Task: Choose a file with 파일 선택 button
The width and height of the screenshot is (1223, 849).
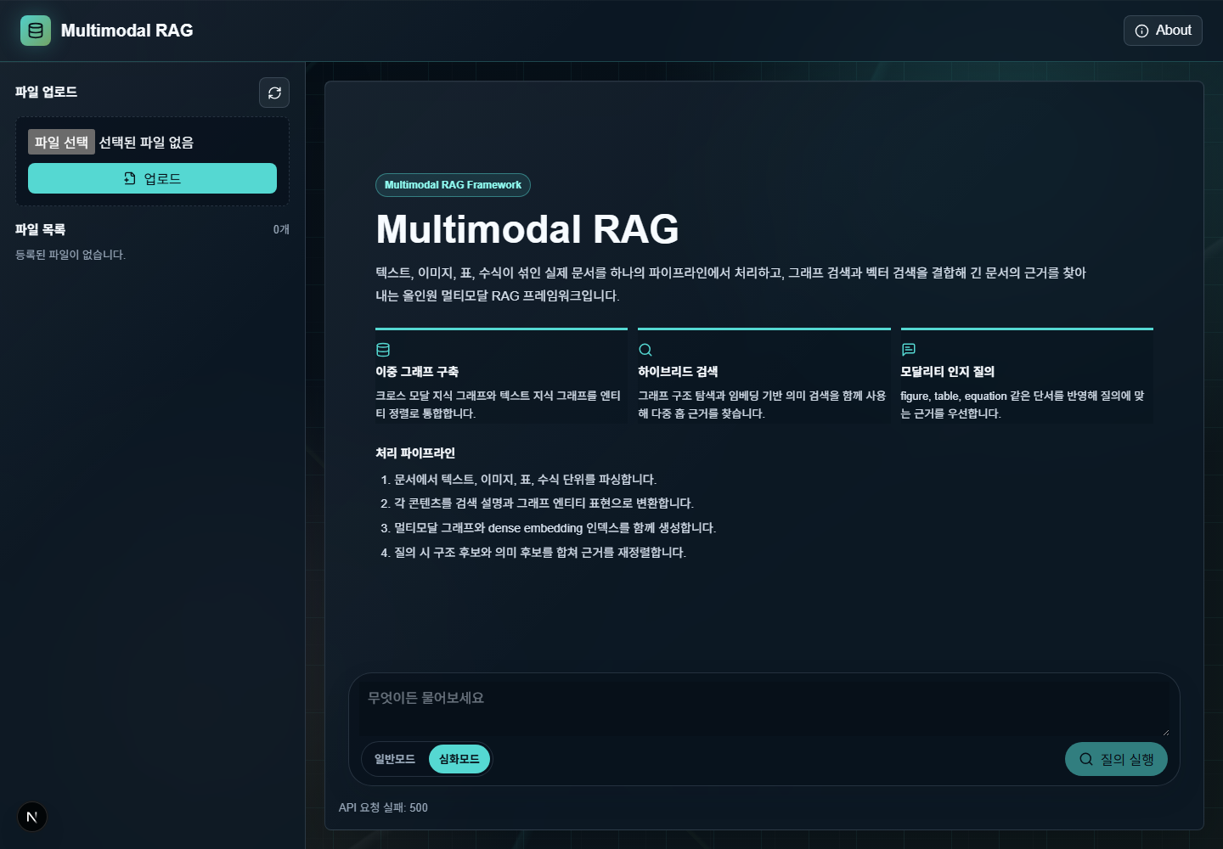Action: (61, 142)
